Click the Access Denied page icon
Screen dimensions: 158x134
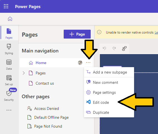29,108
